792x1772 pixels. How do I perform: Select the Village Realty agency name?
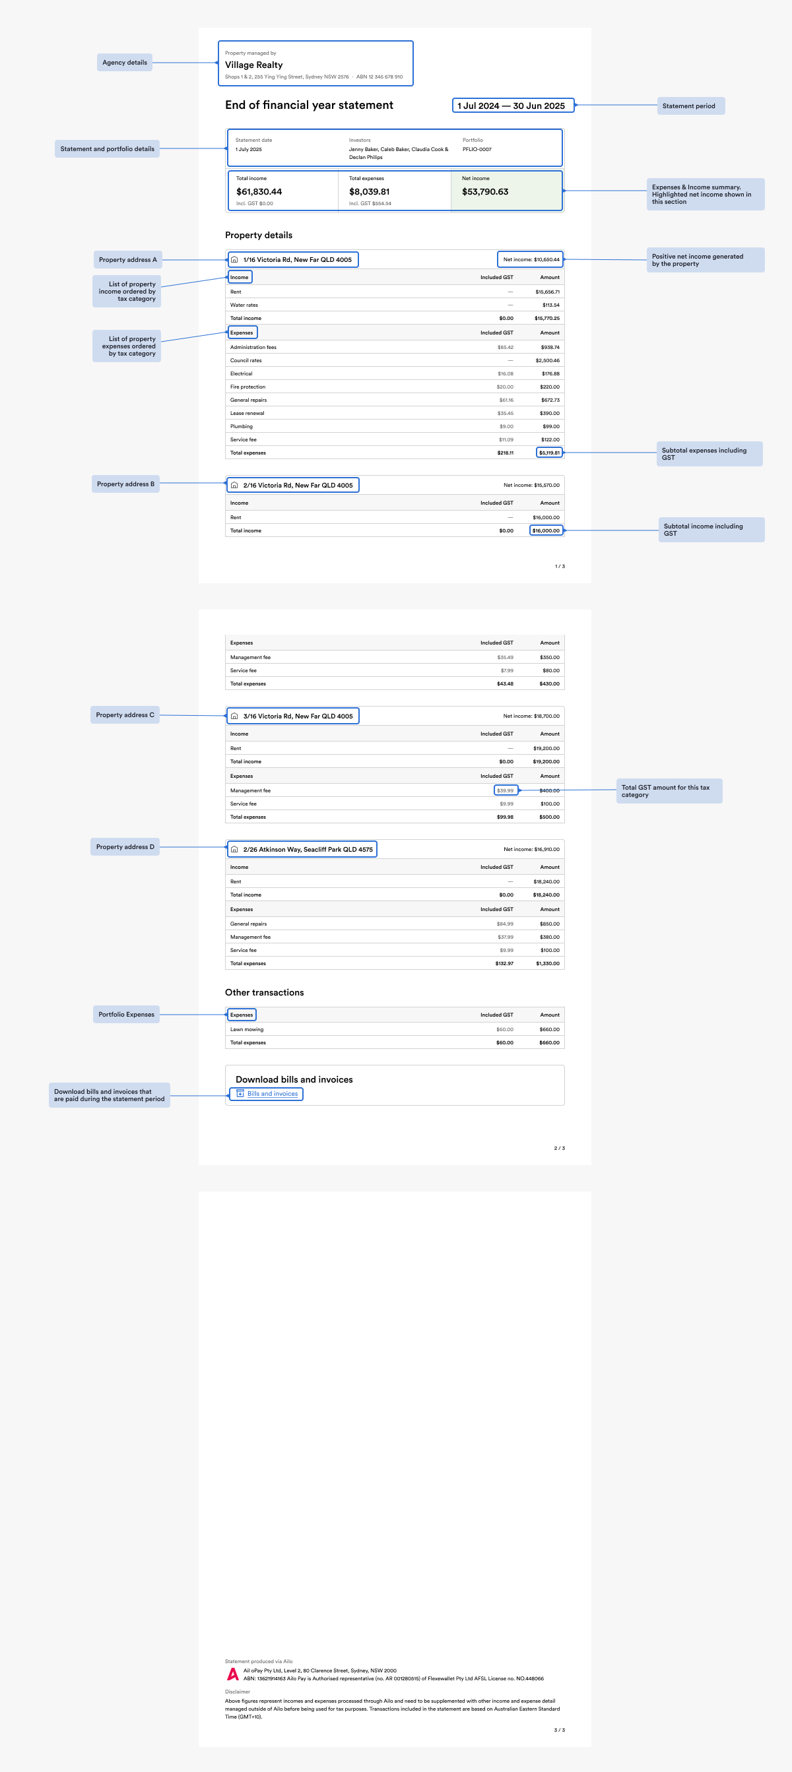pyautogui.click(x=254, y=65)
